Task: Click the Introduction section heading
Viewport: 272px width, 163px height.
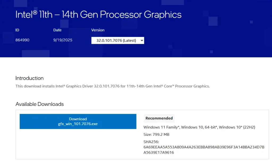Action: [29, 78]
